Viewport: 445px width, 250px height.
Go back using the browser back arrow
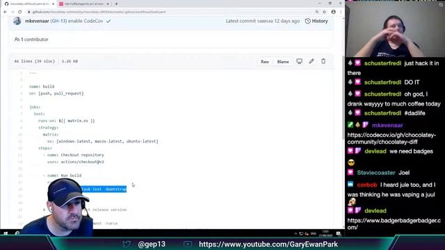pyautogui.click(x=6, y=12)
